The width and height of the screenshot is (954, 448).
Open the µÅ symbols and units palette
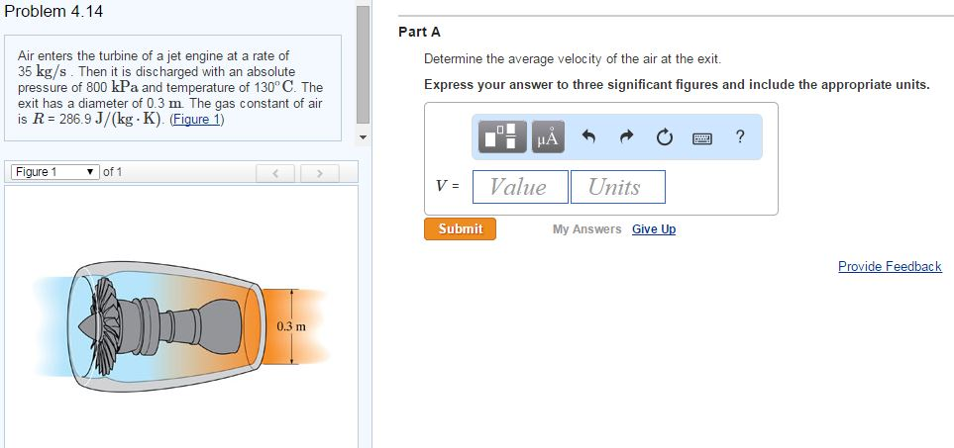click(x=548, y=136)
